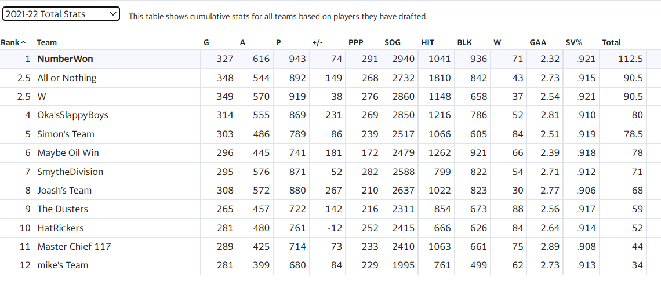Sort by +/- column header
The width and height of the screenshot is (661, 288).
[317, 42]
